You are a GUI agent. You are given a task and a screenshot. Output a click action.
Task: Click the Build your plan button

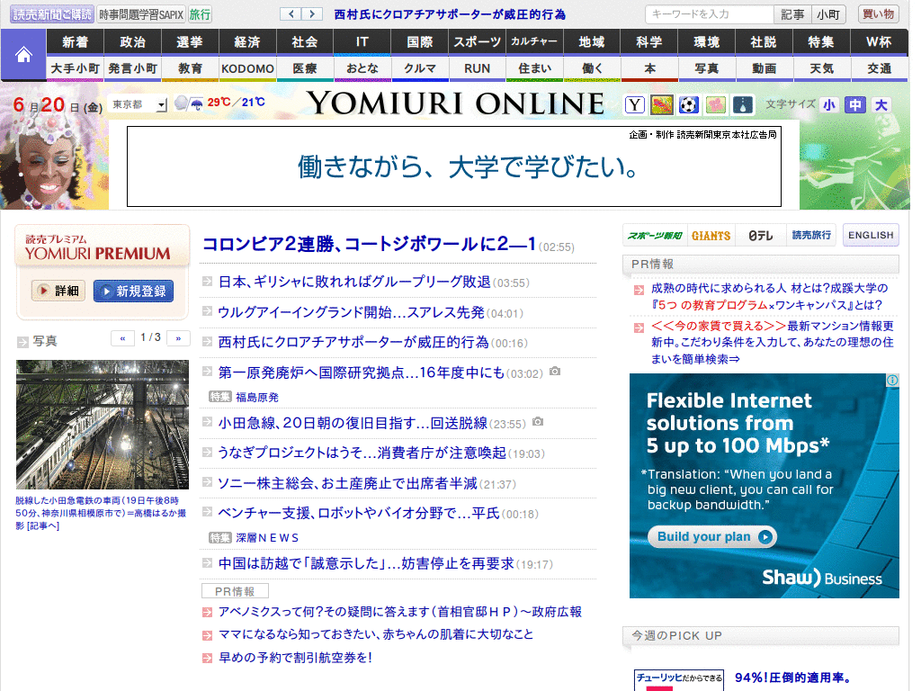pos(712,537)
